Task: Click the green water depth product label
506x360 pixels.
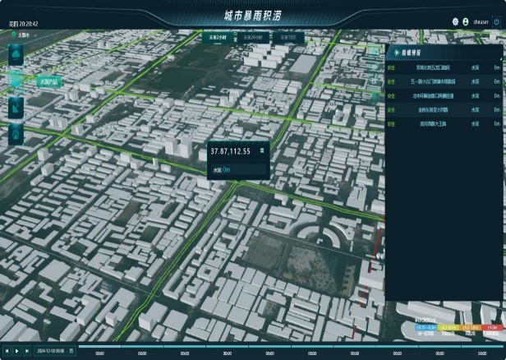Action: (48, 82)
